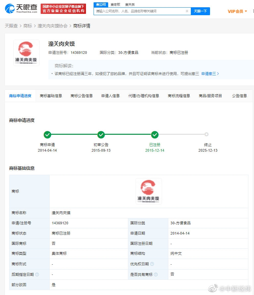254x295 pixels.
Task: Select the 查公司 search tab
Action: pyautogui.click(x=101, y=4)
